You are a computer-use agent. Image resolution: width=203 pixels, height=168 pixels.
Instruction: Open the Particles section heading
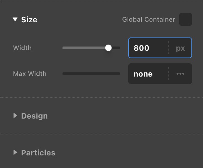pos(38,153)
